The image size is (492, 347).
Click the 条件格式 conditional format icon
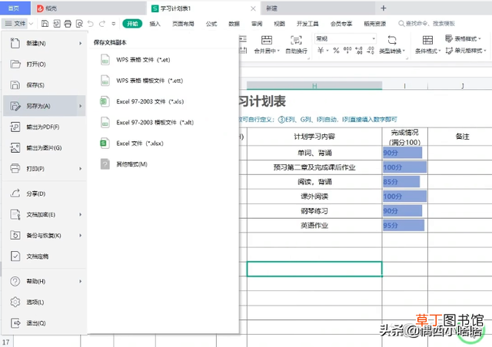point(427,40)
